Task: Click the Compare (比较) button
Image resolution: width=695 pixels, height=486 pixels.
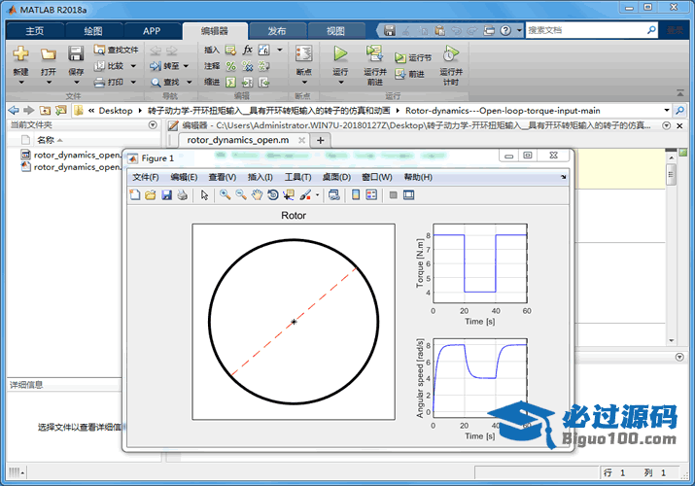Action: [110, 66]
